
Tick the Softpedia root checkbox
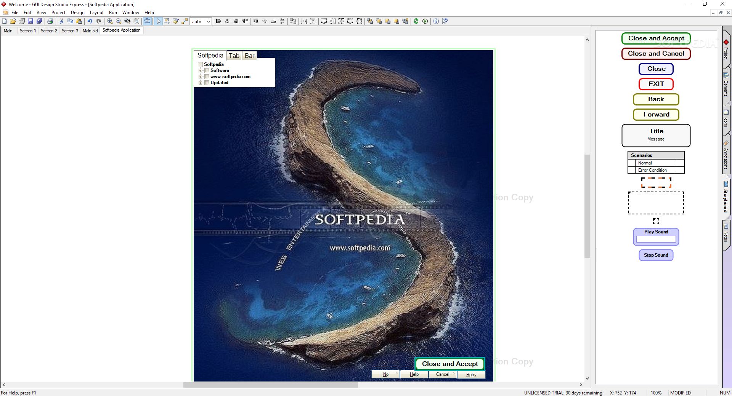[200, 64]
